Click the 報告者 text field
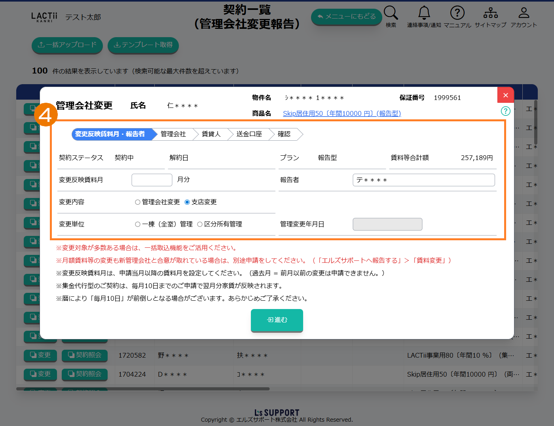The image size is (554, 426). tap(423, 180)
